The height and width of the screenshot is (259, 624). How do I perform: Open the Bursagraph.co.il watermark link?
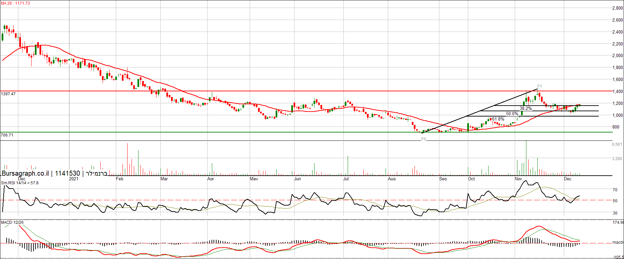(25, 173)
